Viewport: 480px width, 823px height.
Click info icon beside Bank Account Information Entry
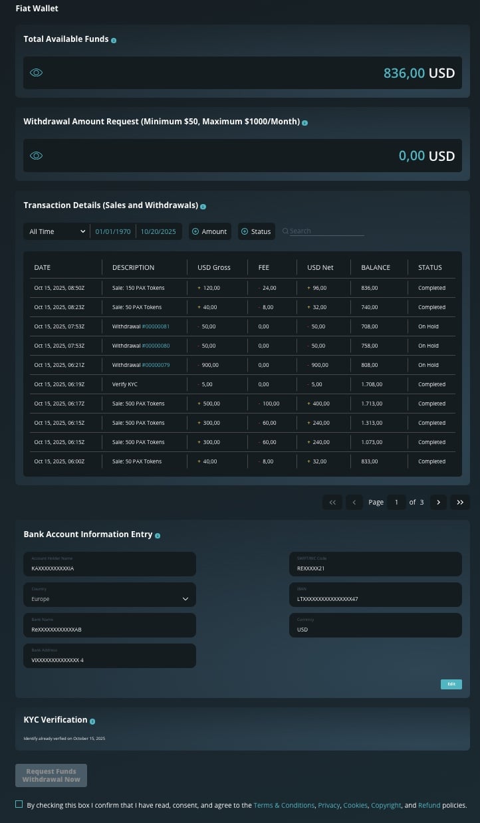[x=158, y=536]
